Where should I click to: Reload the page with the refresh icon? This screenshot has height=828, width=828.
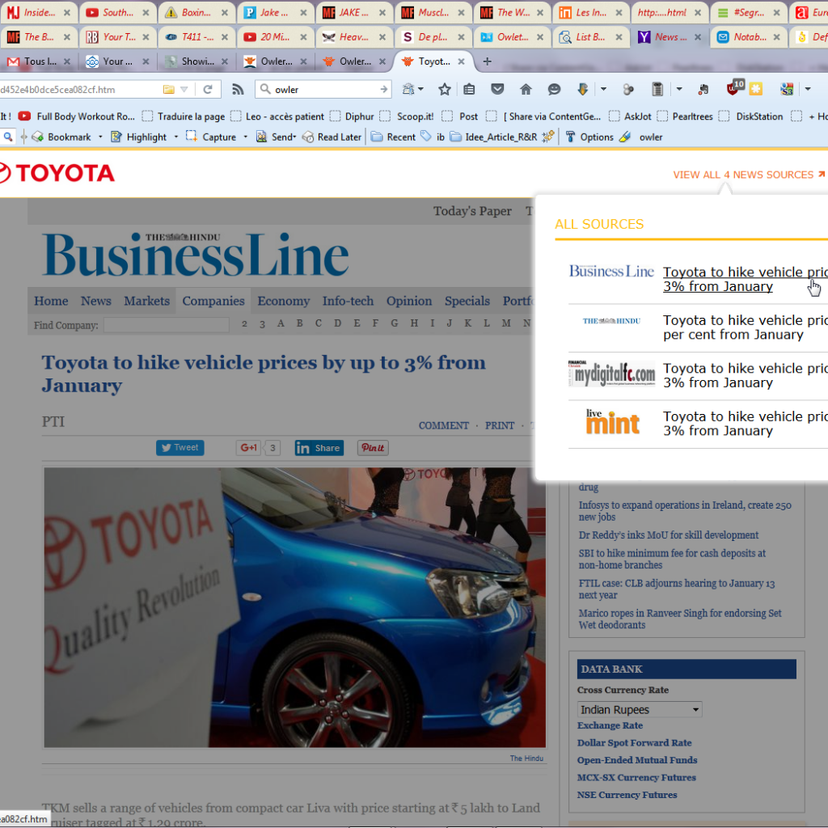(x=208, y=89)
